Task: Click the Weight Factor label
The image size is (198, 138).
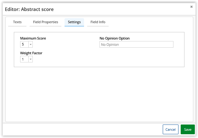Action: 31,53
